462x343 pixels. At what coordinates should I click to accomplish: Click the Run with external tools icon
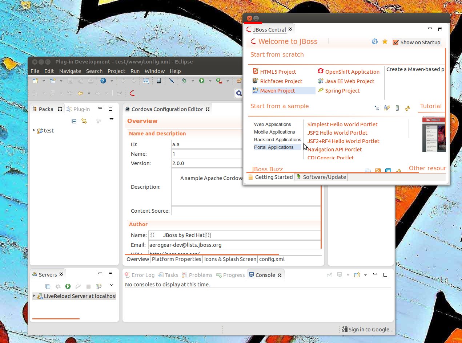point(219,81)
